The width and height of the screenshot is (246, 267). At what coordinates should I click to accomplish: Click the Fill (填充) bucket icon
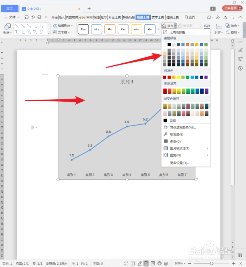coord(164,26)
